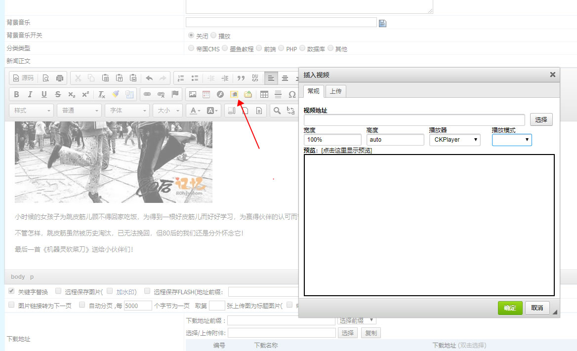Screen dimensions: 577x351
Task: Open the 选择前缀 prefix dropdown
Action: [x=356, y=321]
